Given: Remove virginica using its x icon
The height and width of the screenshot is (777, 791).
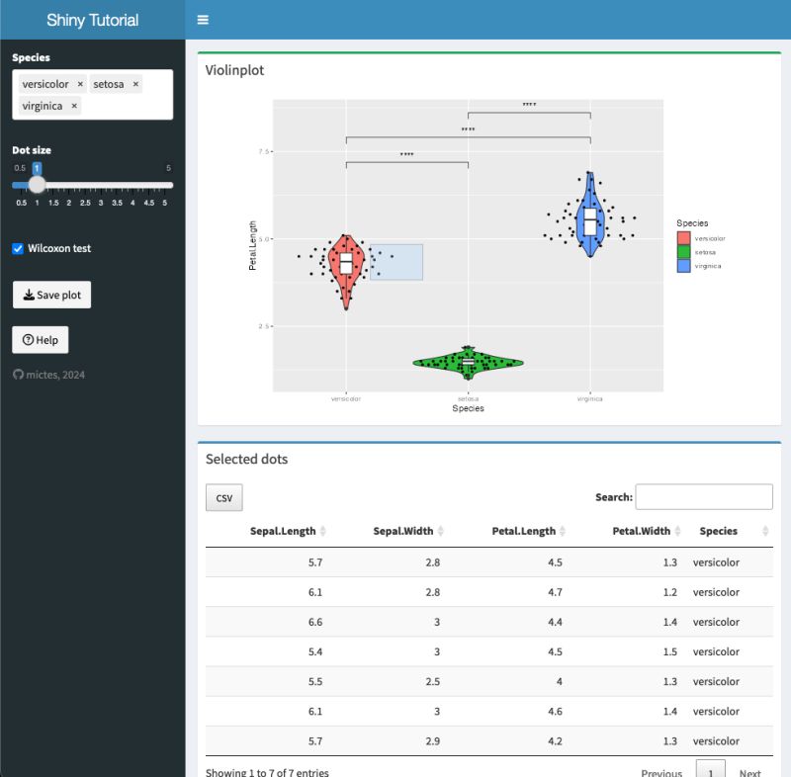Looking at the screenshot, I should [x=73, y=106].
